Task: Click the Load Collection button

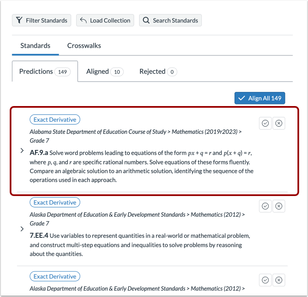Action: (105, 20)
